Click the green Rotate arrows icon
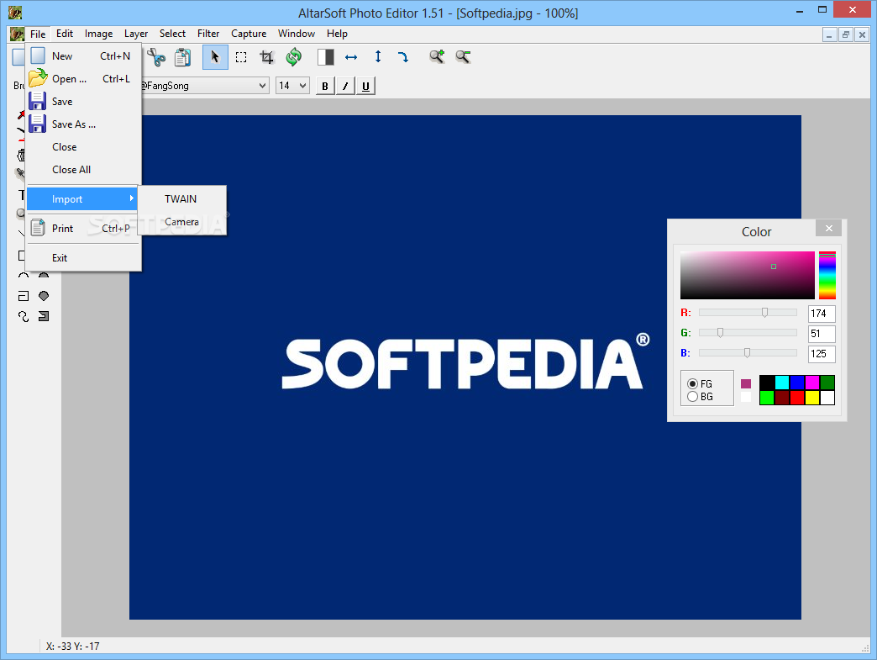This screenshot has height=660, width=877. [x=294, y=57]
